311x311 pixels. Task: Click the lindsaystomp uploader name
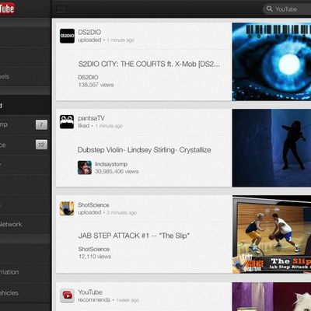(x=111, y=164)
